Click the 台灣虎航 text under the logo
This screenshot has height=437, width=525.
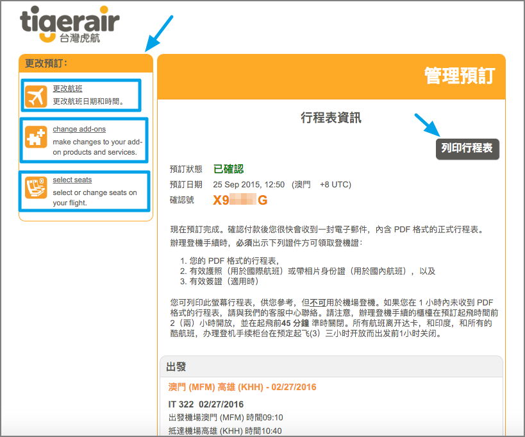tap(79, 38)
